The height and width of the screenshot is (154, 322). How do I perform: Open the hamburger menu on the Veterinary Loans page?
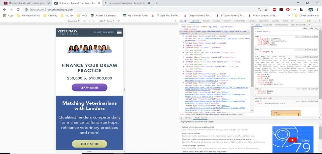(119, 33)
